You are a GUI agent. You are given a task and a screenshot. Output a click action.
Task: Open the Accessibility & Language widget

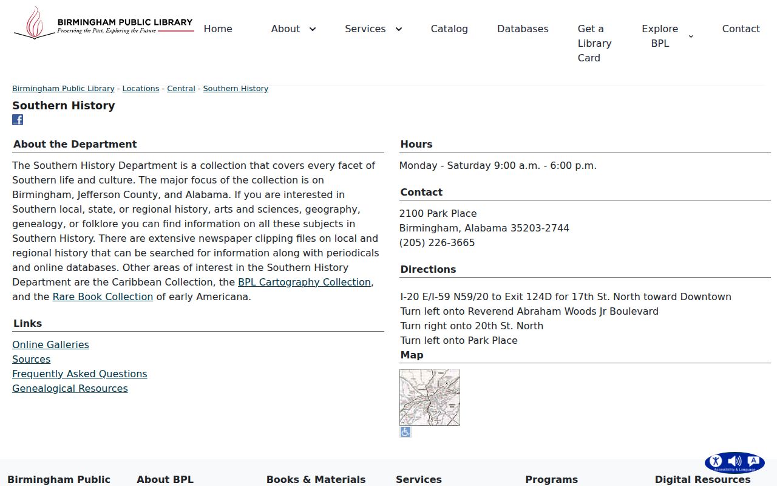pyautogui.click(x=735, y=462)
